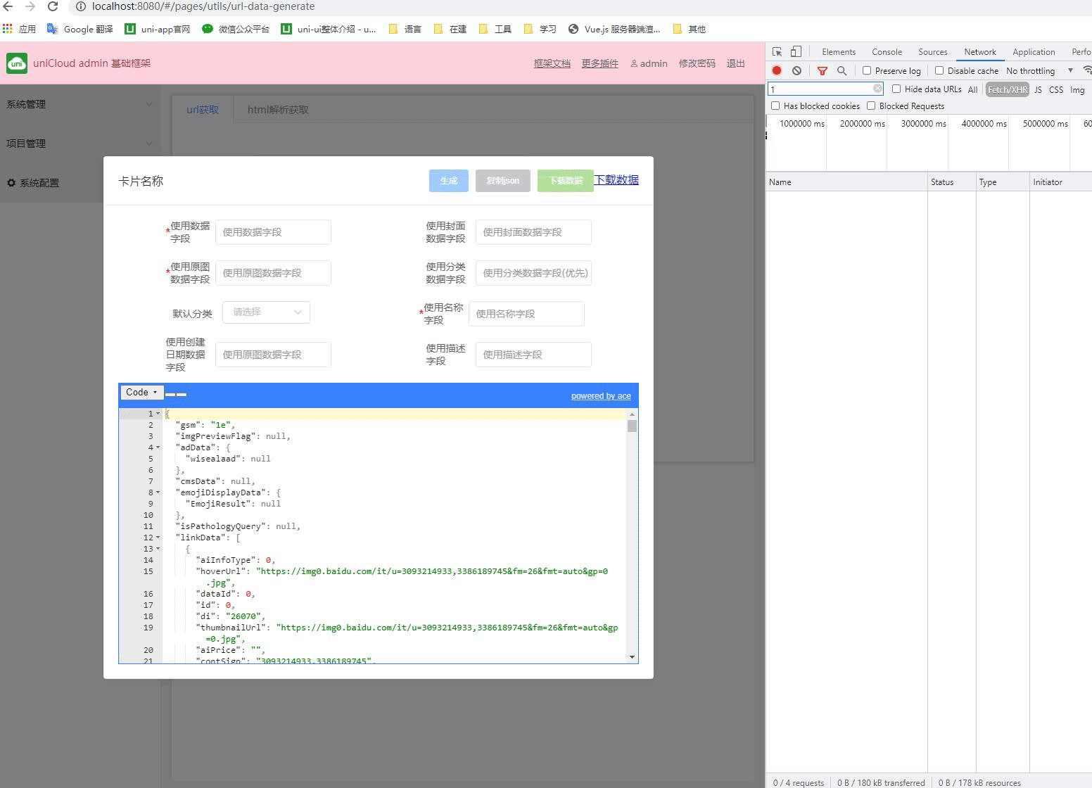Click the network conditions wifi icon
The width and height of the screenshot is (1092, 788).
point(1087,70)
